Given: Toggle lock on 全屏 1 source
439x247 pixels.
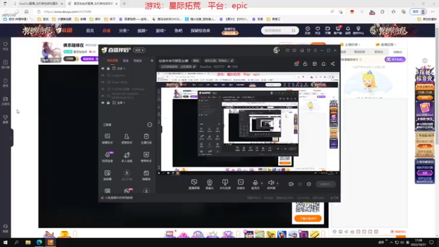Looking at the screenshot, I should [x=108, y=103].
